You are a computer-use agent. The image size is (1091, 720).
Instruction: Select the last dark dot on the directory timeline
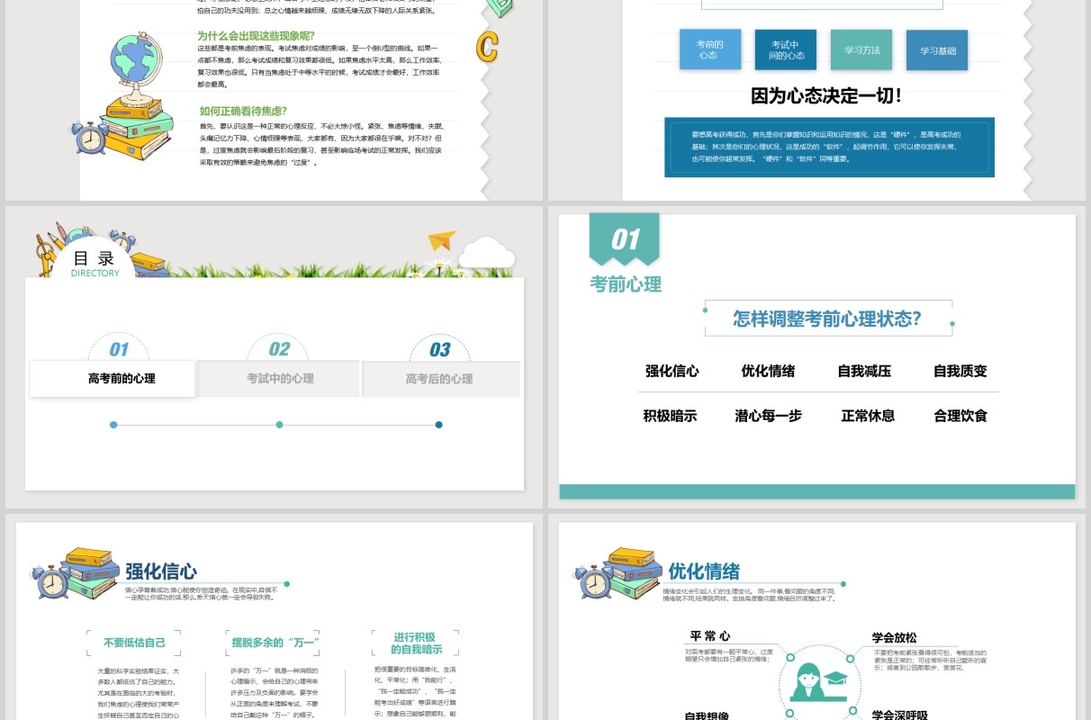point(438,425)
